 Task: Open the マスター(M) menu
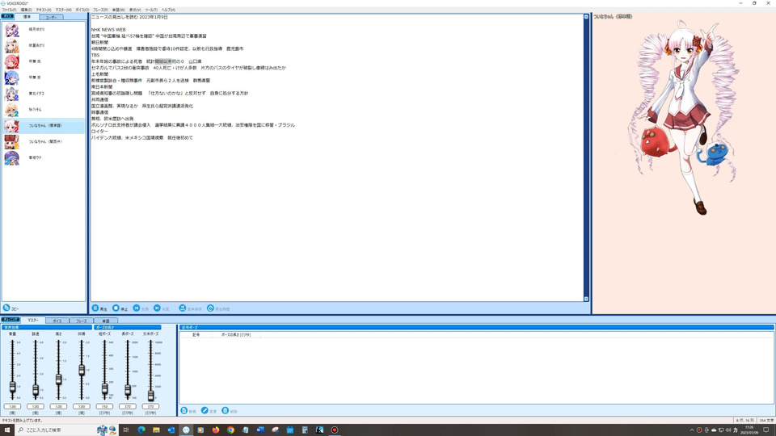pyautogui.click(x=63, y=10)
